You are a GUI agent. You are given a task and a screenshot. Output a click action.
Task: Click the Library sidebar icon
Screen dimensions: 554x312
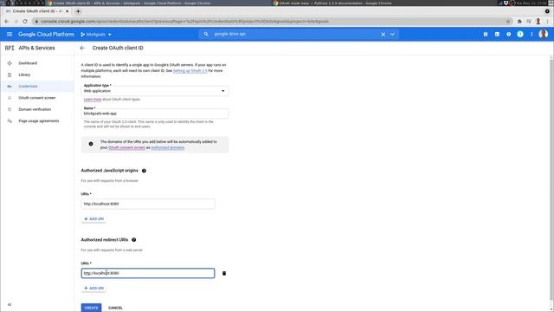[x=10, y=75]
